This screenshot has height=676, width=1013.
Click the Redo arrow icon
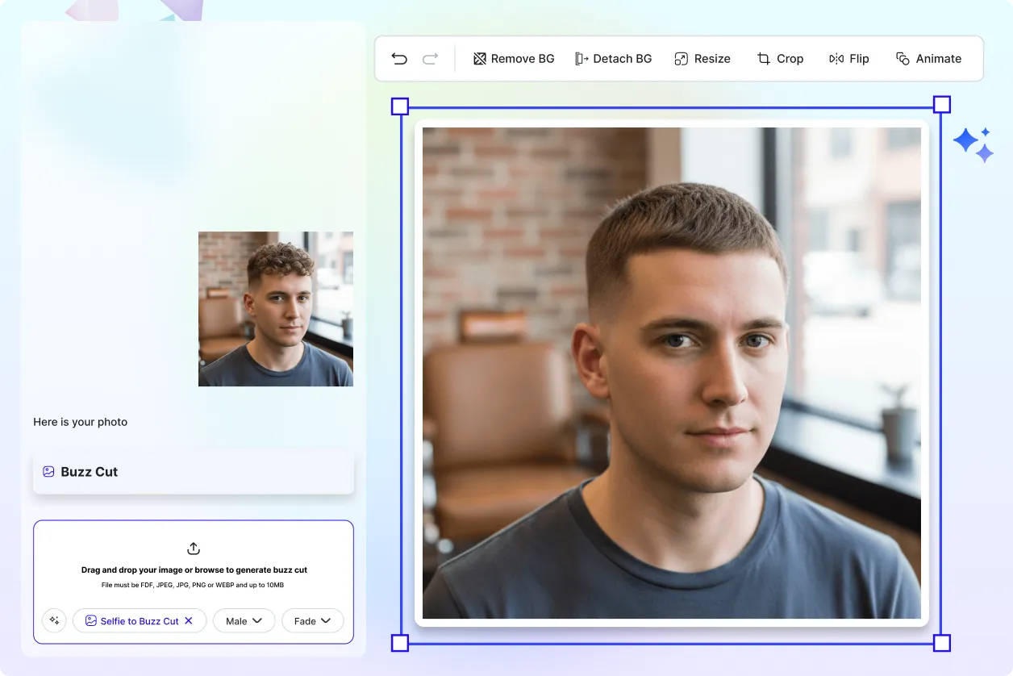click(x=430, y=58)
